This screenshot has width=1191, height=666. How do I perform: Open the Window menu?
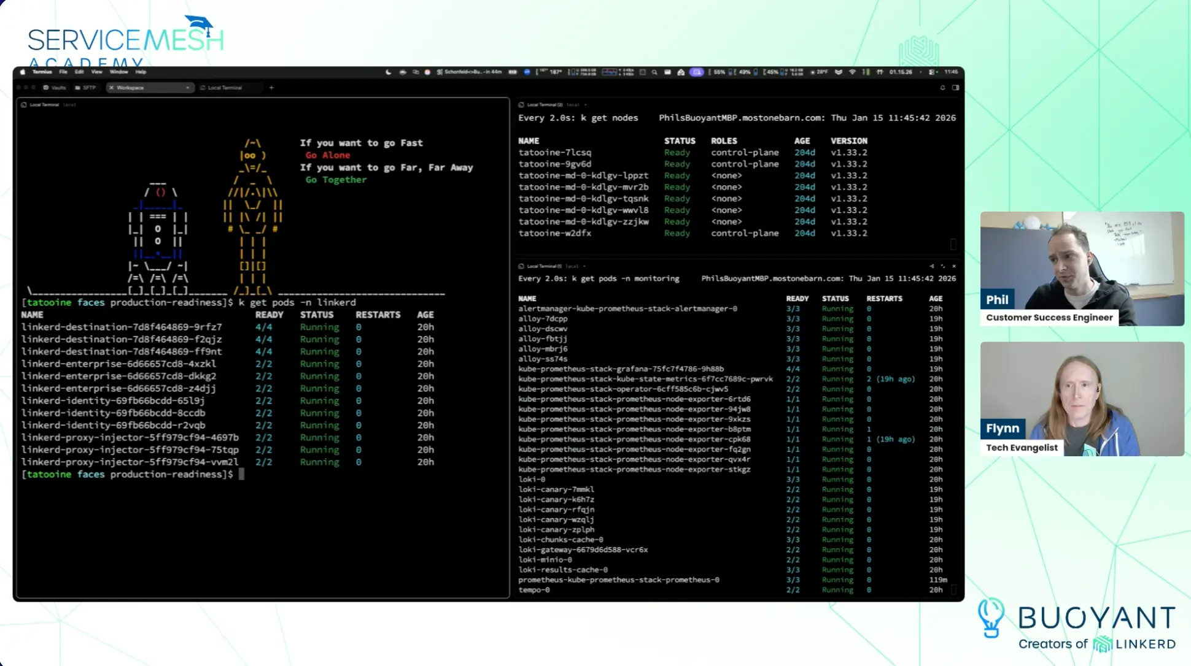click(x=118, y=72)
